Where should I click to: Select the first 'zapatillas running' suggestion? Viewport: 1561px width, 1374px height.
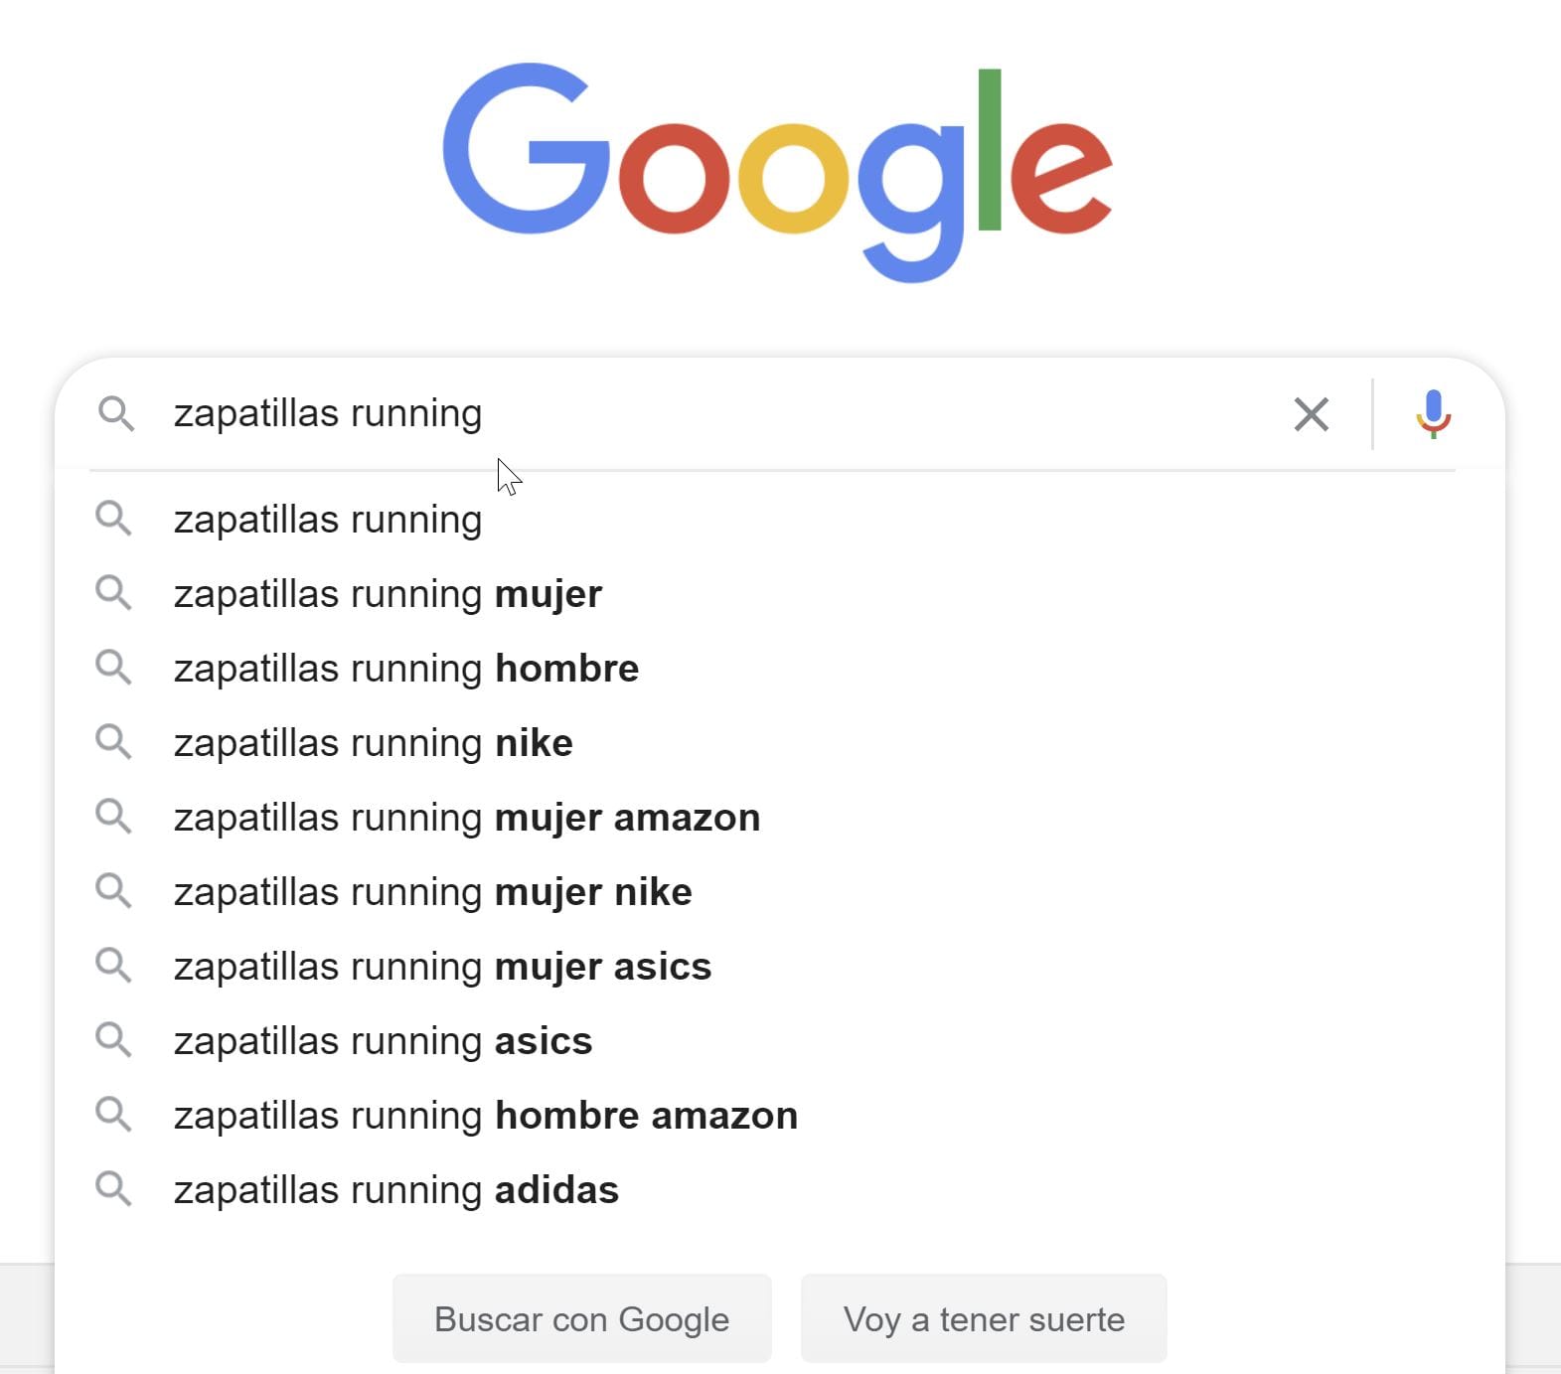coord(328,519)
